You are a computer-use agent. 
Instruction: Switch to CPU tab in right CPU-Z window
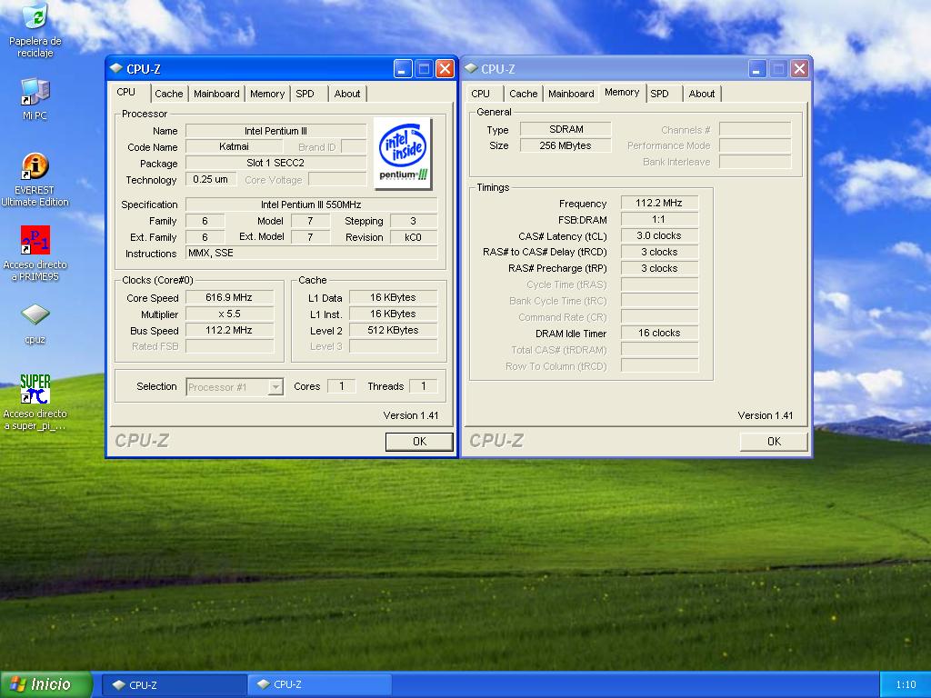[480, 94]
